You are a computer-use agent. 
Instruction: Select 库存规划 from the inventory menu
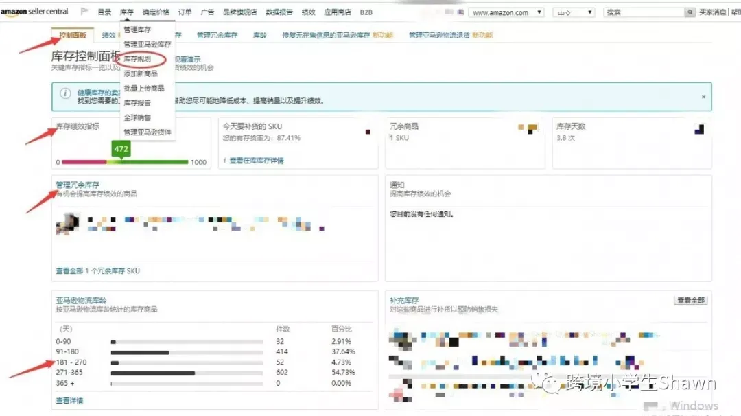[x=137, y=58]
